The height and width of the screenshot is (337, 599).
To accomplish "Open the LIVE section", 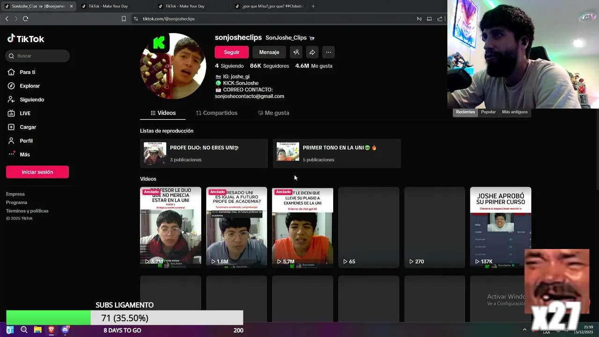I will pos(25,113).
